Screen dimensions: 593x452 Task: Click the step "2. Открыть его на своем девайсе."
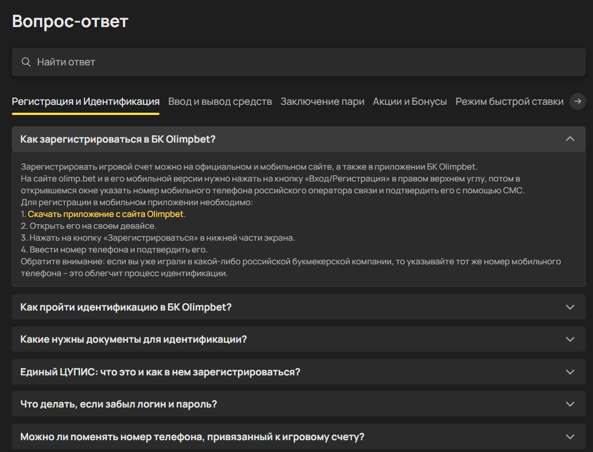pyautogui.click(x=88, y=226)
